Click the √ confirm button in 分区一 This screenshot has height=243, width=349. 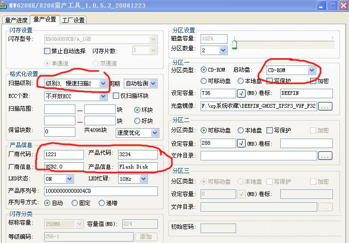[241, 93]
